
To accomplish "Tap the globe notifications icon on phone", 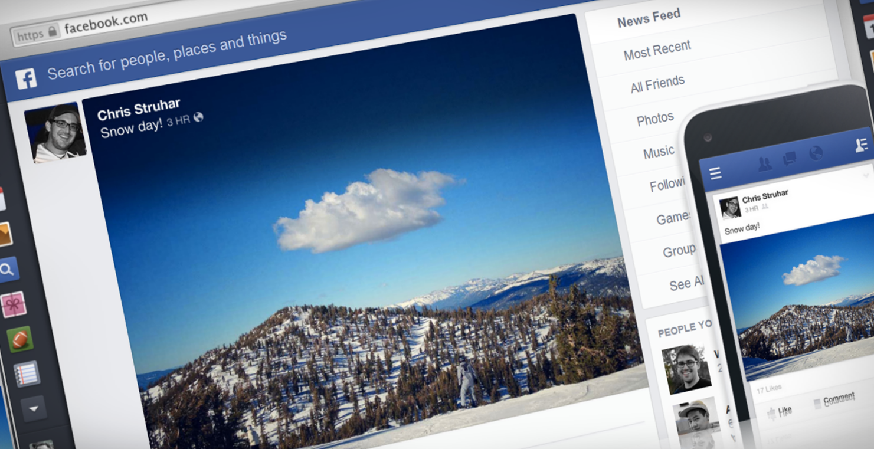I will 816,153.
